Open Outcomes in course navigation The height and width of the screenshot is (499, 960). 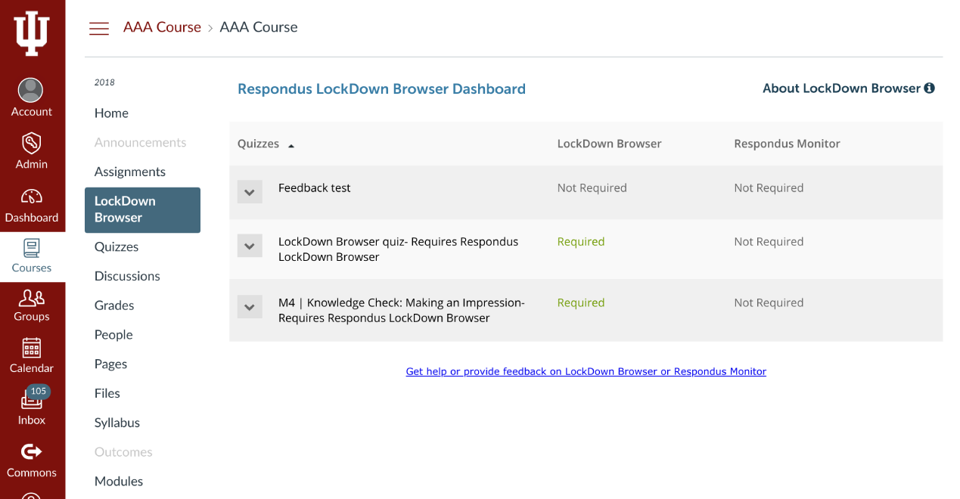click(x=123, y=452)
